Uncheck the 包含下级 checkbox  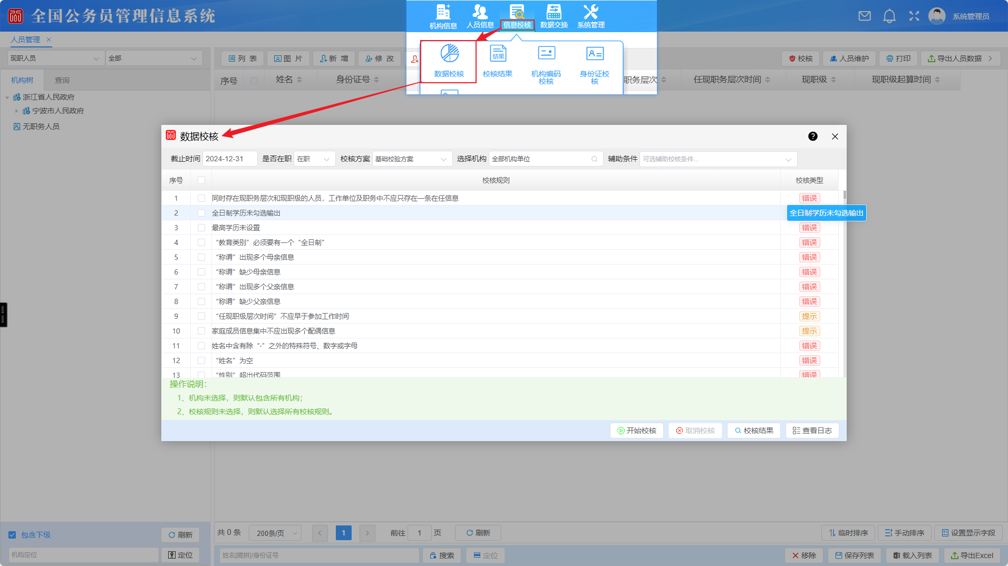coord(12,535)
